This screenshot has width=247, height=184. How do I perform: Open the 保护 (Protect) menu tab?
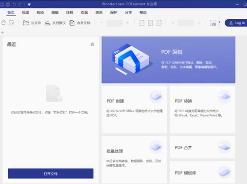pos(114,12)
